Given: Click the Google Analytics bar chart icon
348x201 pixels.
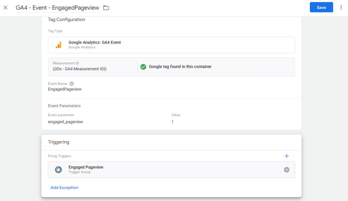Looking at the screenshot, I should coord(58,45).
